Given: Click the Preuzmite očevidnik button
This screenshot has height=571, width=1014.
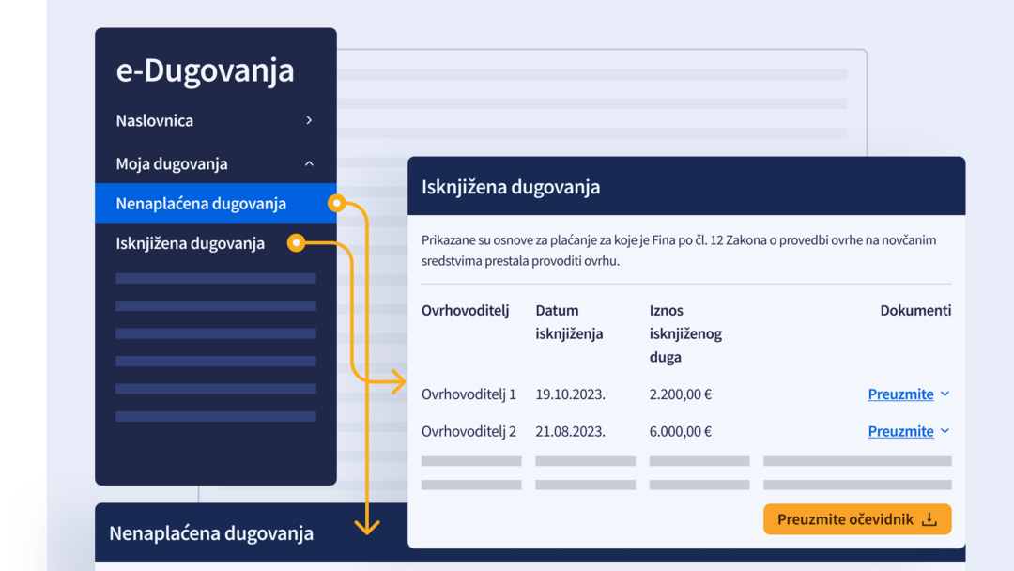Looking at the screenshot, I should pyautogui.click(x=857, y=519).
